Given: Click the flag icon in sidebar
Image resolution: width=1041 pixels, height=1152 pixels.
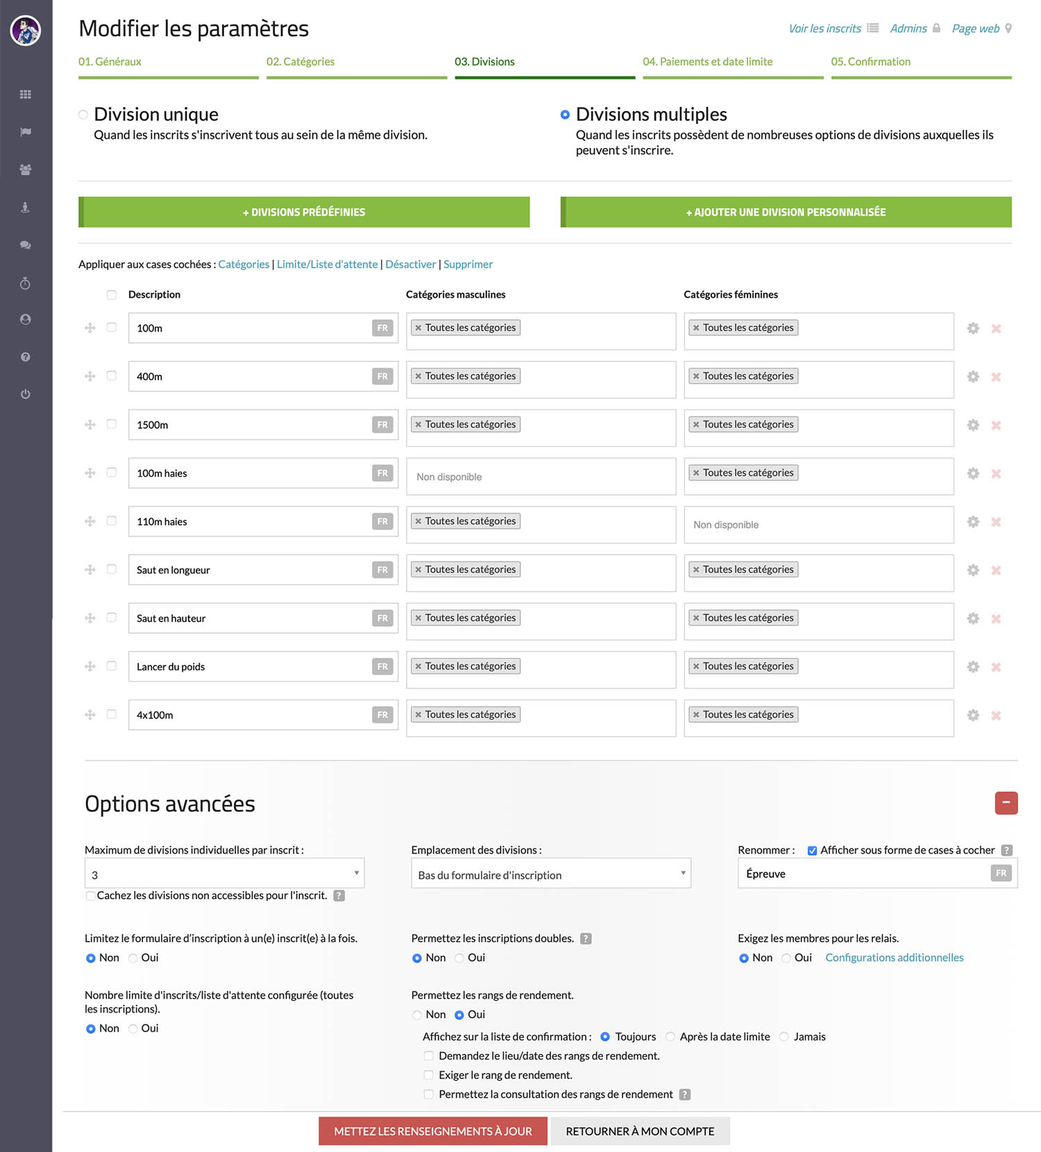Looking at the screenshot, I should (x=26, y=132).
